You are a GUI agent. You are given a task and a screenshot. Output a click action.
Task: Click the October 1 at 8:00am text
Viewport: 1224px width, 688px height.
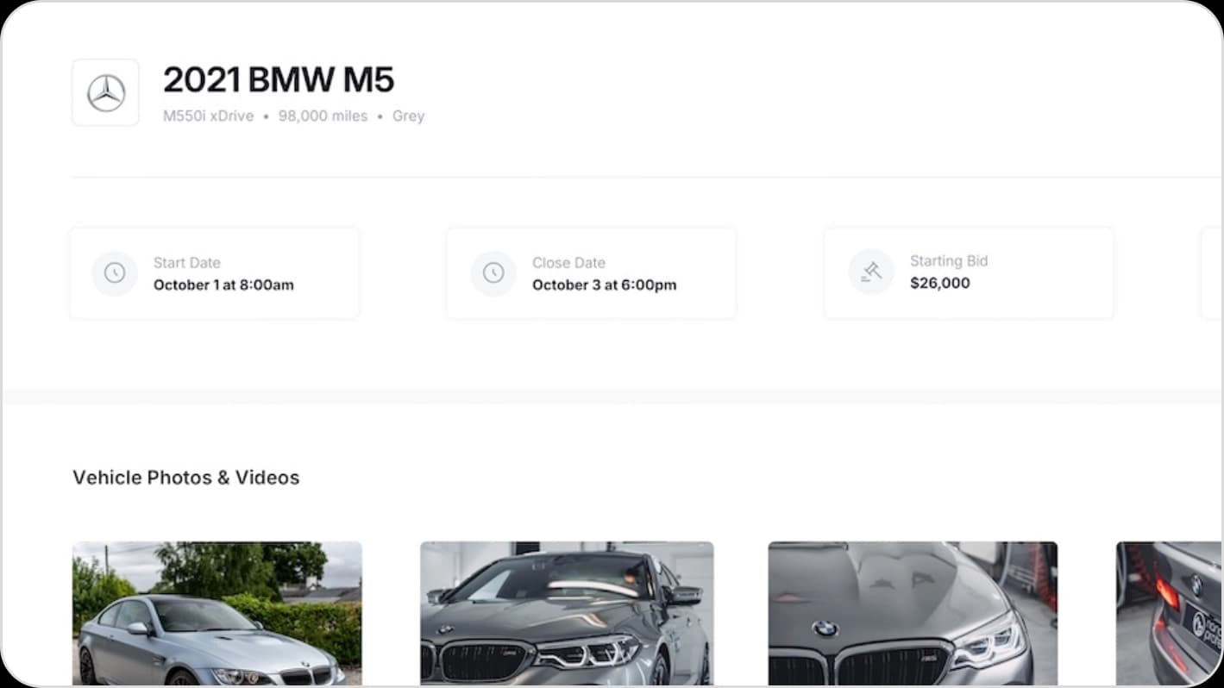(x=223, y=285)
